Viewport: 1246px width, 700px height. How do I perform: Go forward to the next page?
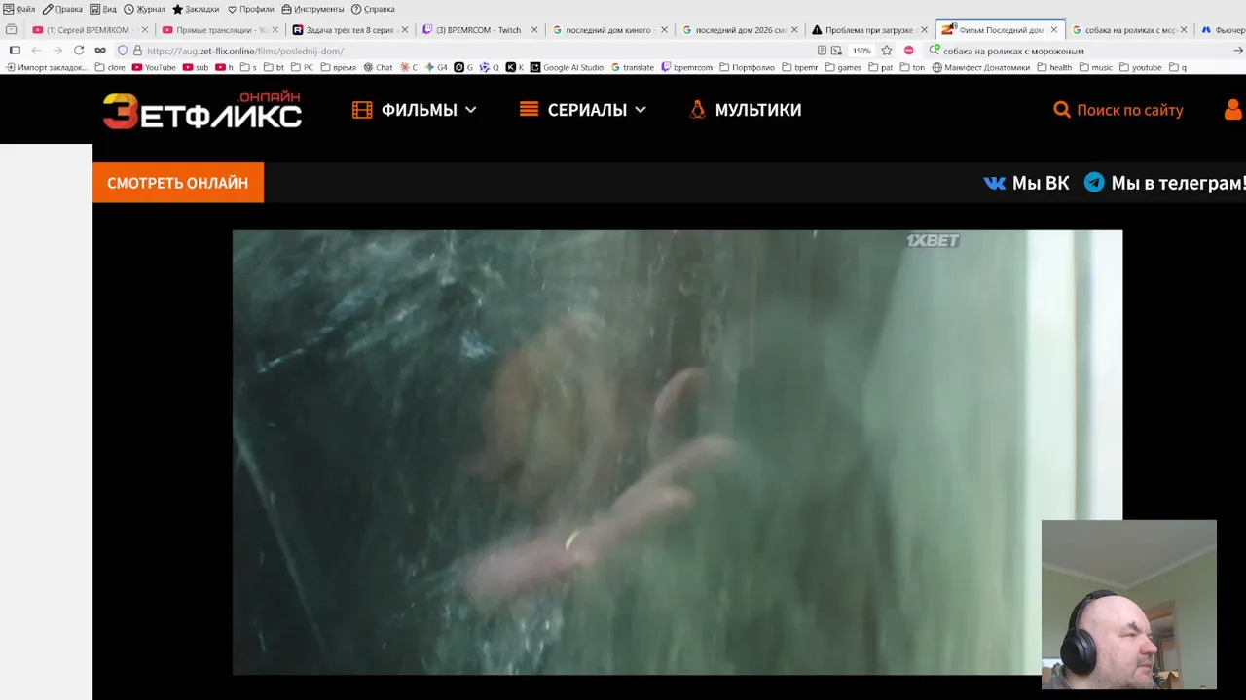point(57,51)
